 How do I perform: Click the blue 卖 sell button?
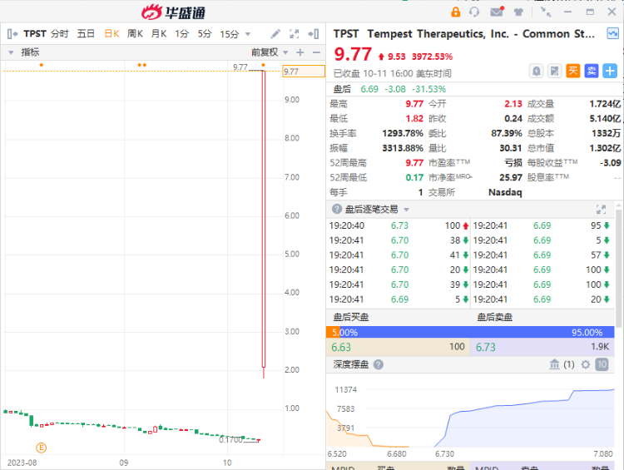tap(592, 72)
